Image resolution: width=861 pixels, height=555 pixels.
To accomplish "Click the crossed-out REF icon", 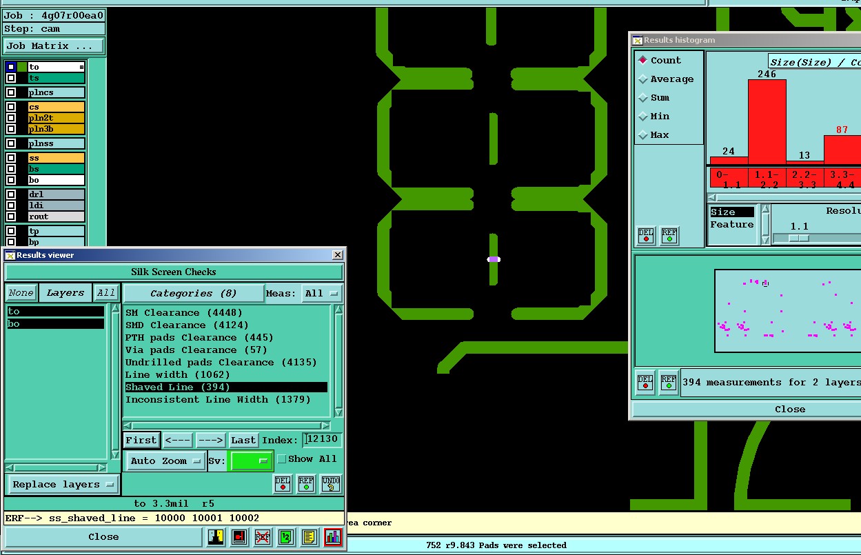I will pos(262,536).
